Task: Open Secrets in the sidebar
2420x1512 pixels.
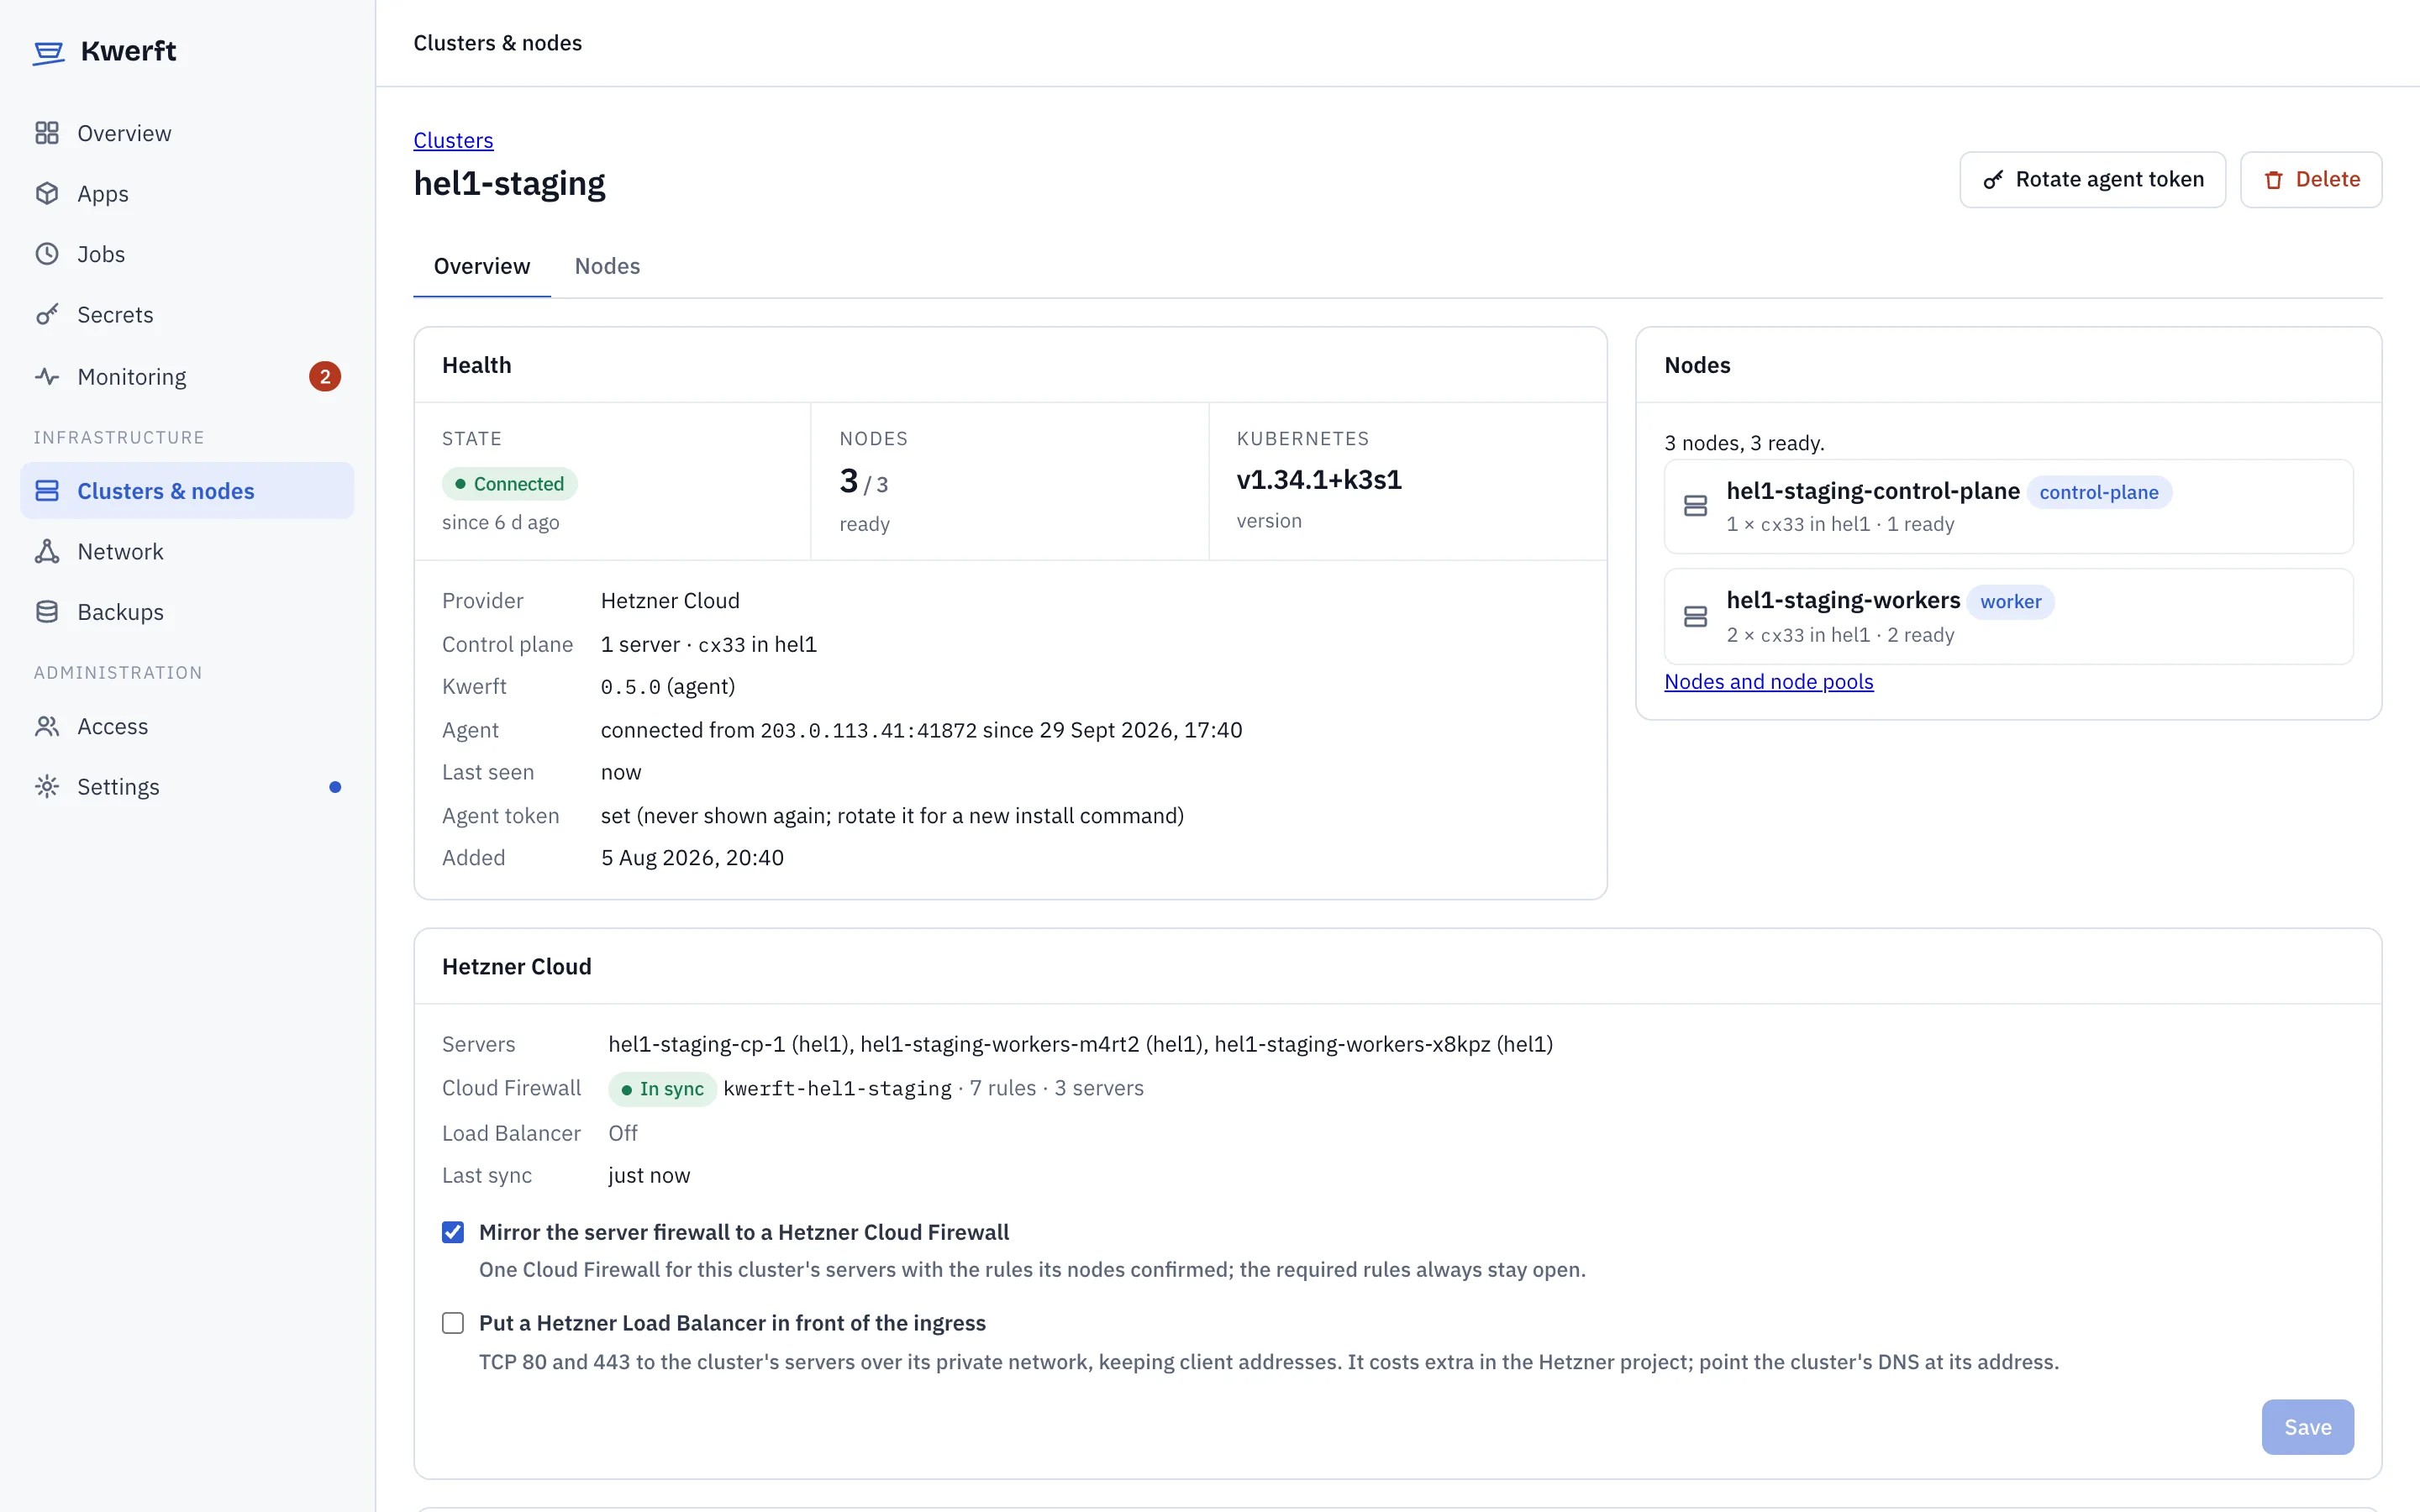Action: click(187, 315)
